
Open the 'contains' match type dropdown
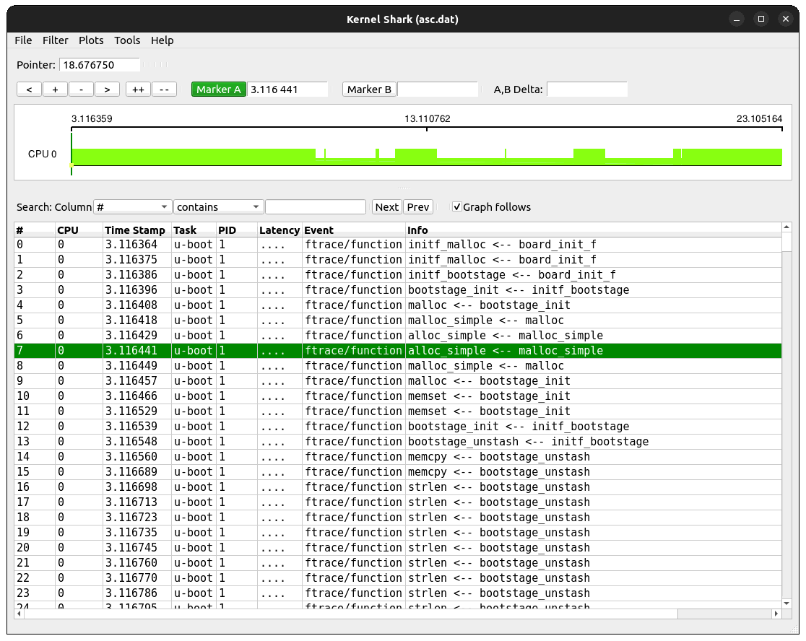(218, 207)
